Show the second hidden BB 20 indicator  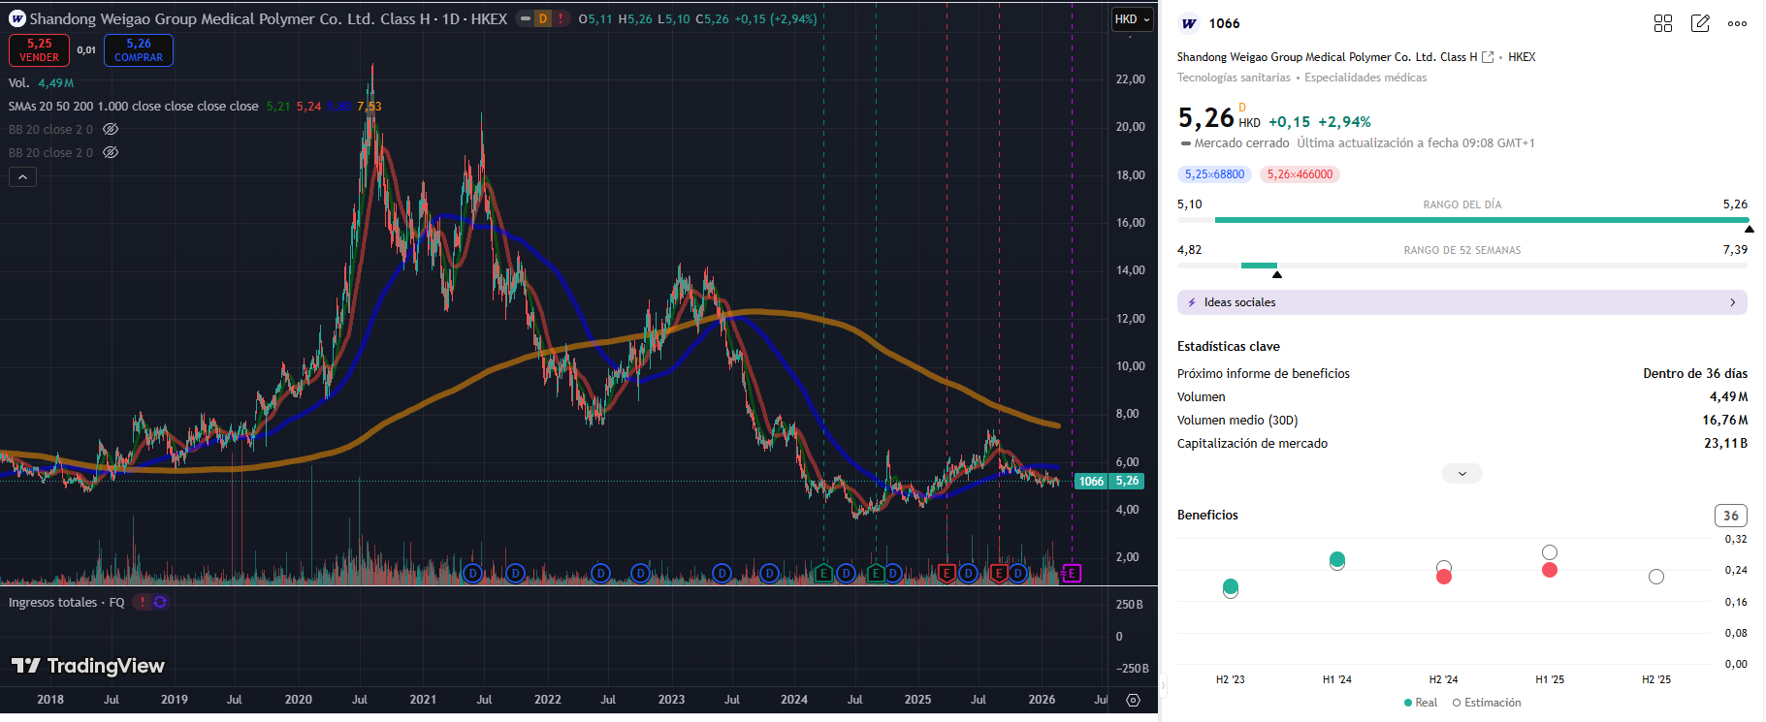pyautogui.click(x=111, y=152)
